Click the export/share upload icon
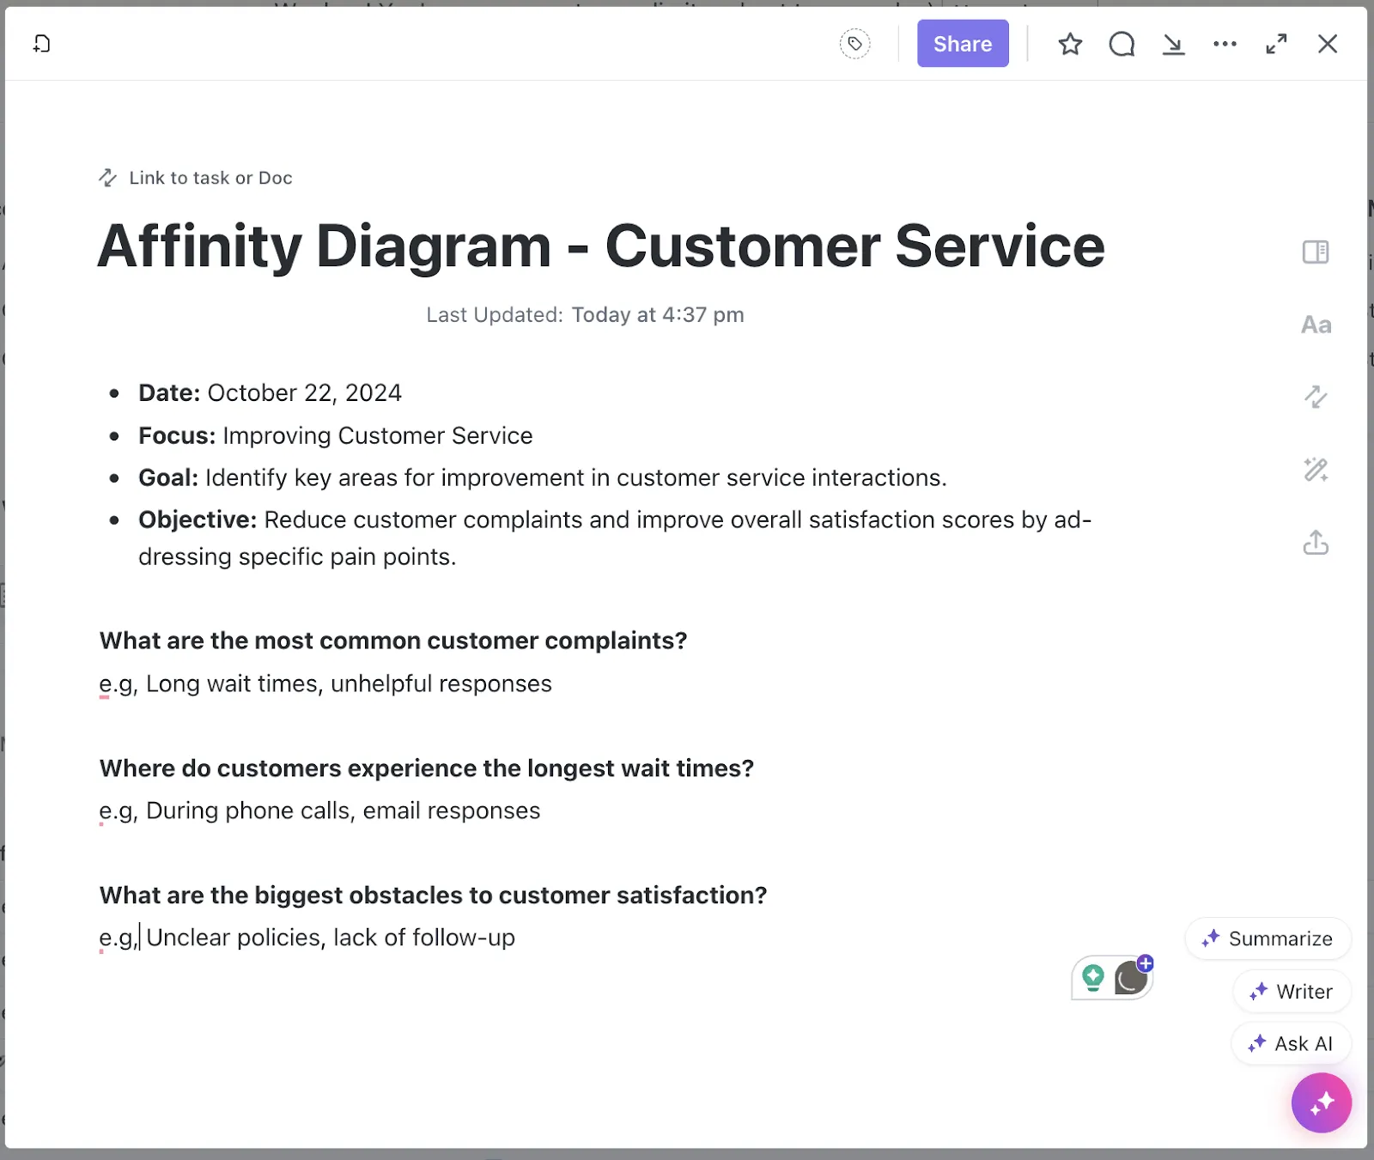The height and width of the screenshot is (1160, 1374). 1316,542
